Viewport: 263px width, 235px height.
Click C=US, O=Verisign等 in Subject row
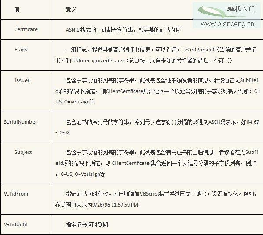pyautogui.click(x=83, y=174)
